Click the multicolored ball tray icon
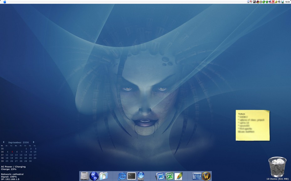The height and width of the screenshot is (181, 291). coord(257,2)
